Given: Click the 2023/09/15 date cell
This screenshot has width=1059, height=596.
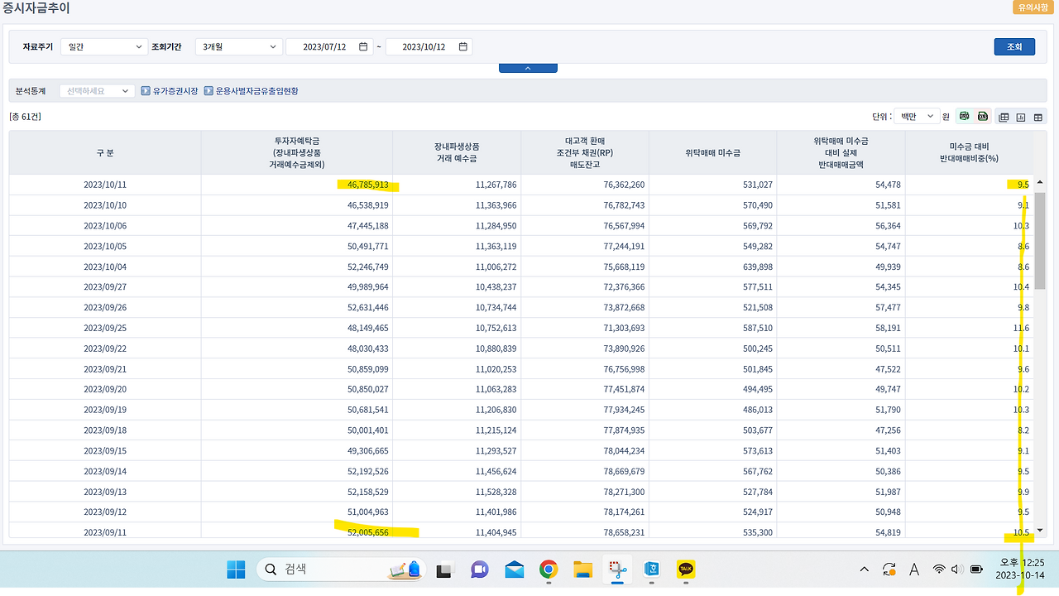Looking at the screenshot, I should (105, 450).
